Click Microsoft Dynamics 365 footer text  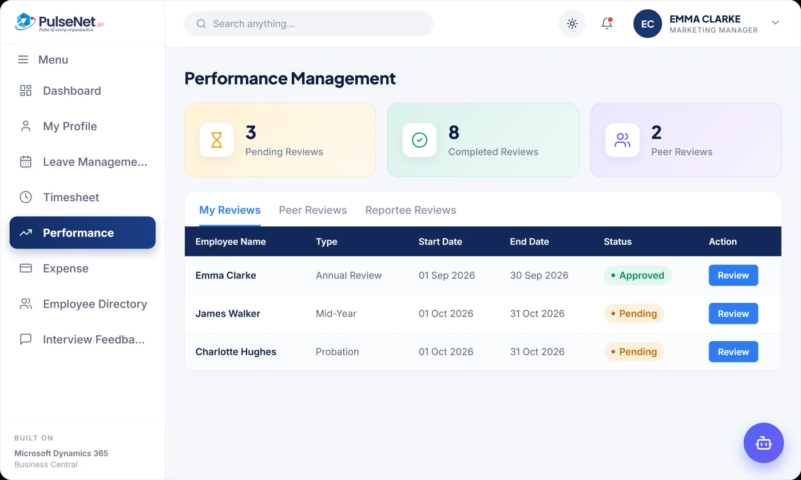pos(61,453)
